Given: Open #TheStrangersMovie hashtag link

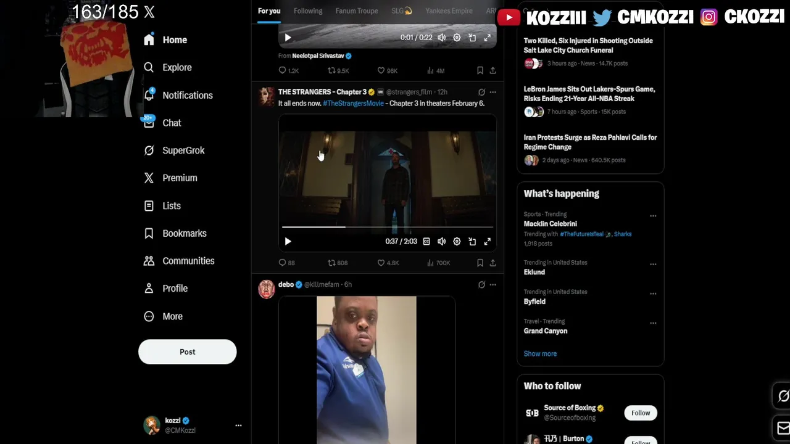Looking at the screenshot, I should [353, 104].
